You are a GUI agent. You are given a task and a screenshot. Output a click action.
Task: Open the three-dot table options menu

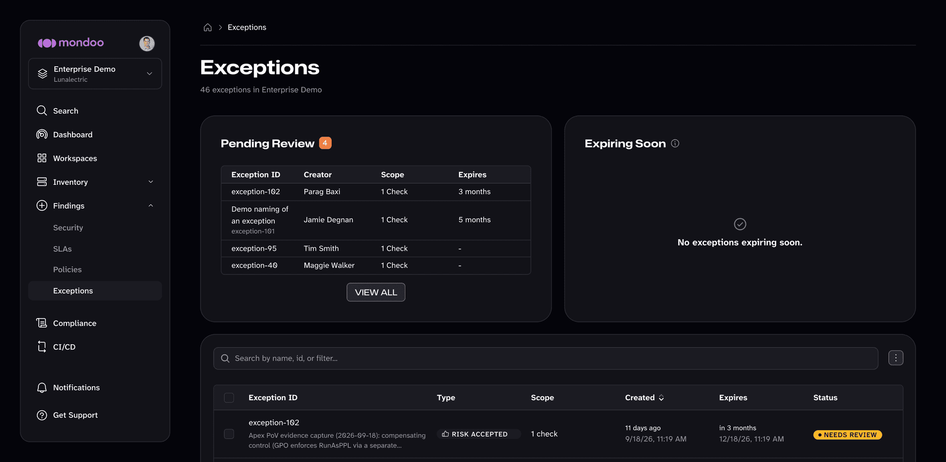tap(896, 358)
